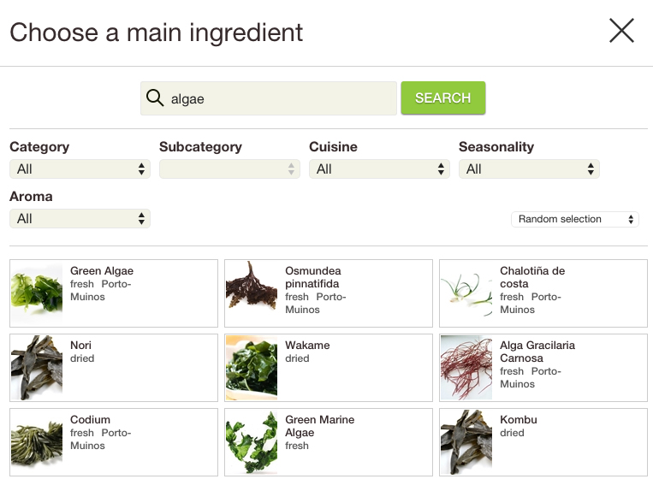
Task: Select the Alga Gracilaria Carnosa image
Action: (466, 367)
